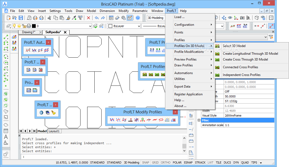This screenshot has width=289, height=167.
Task: Click first icon in ProfLT Aut... toolbar
Action: [x=28, y=50]
